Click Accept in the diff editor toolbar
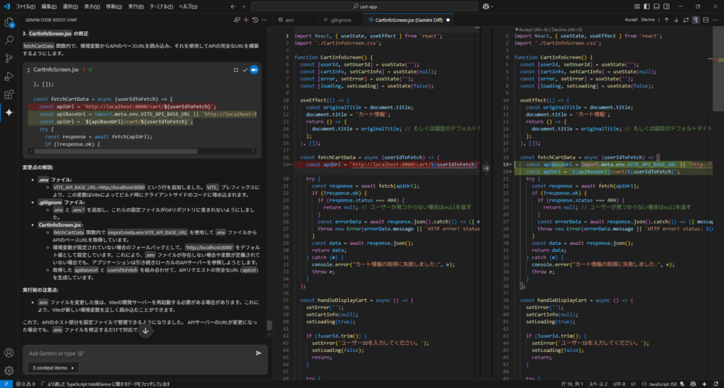Image resolution: width=724 pixels, height=388 pixels. coord(631,20)
